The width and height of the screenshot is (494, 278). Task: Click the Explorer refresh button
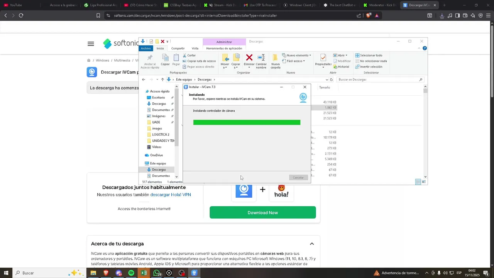click(x=331, y=80)
